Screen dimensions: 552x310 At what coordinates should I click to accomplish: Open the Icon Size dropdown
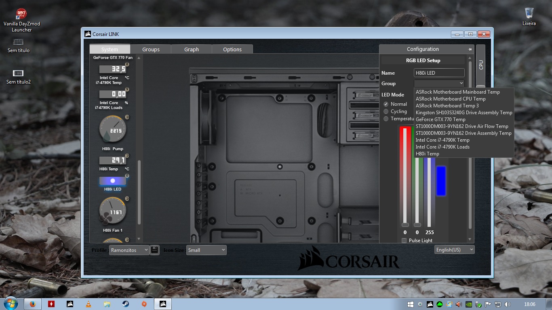pyautogui.click(x=206, y=250)
